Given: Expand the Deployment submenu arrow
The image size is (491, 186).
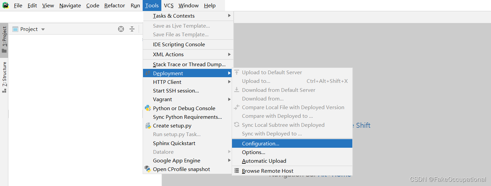Looking at the screenshot, I should click(x=229, y=73).
